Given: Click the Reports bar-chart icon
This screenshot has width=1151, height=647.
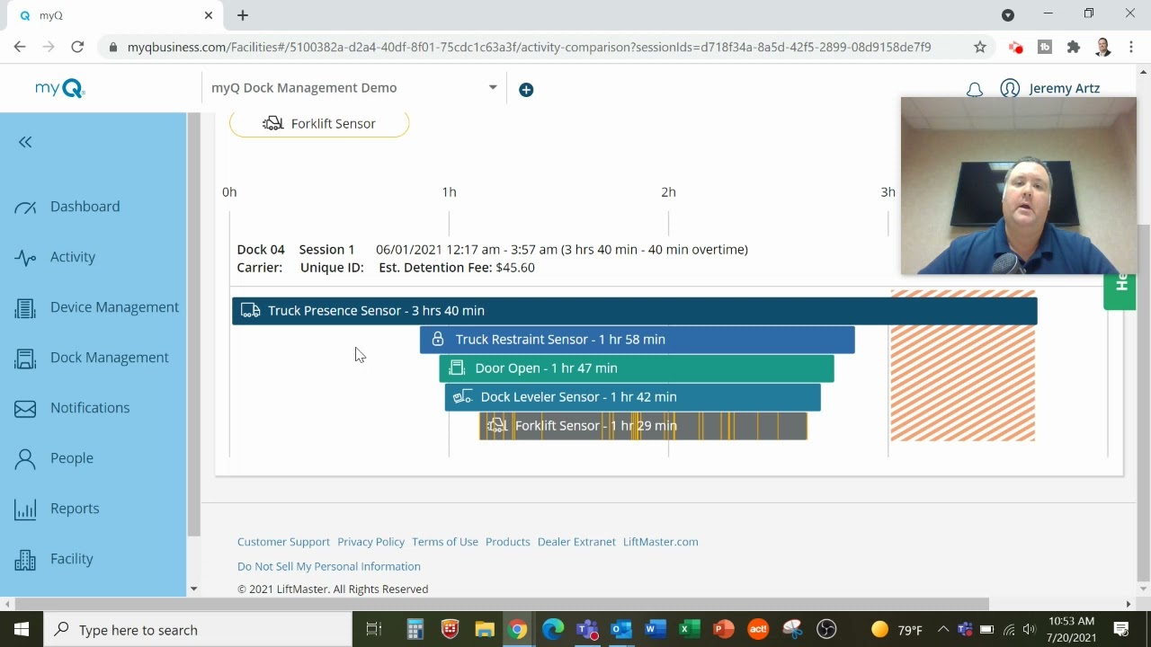Looking at the screenshot, I should 25,510.
